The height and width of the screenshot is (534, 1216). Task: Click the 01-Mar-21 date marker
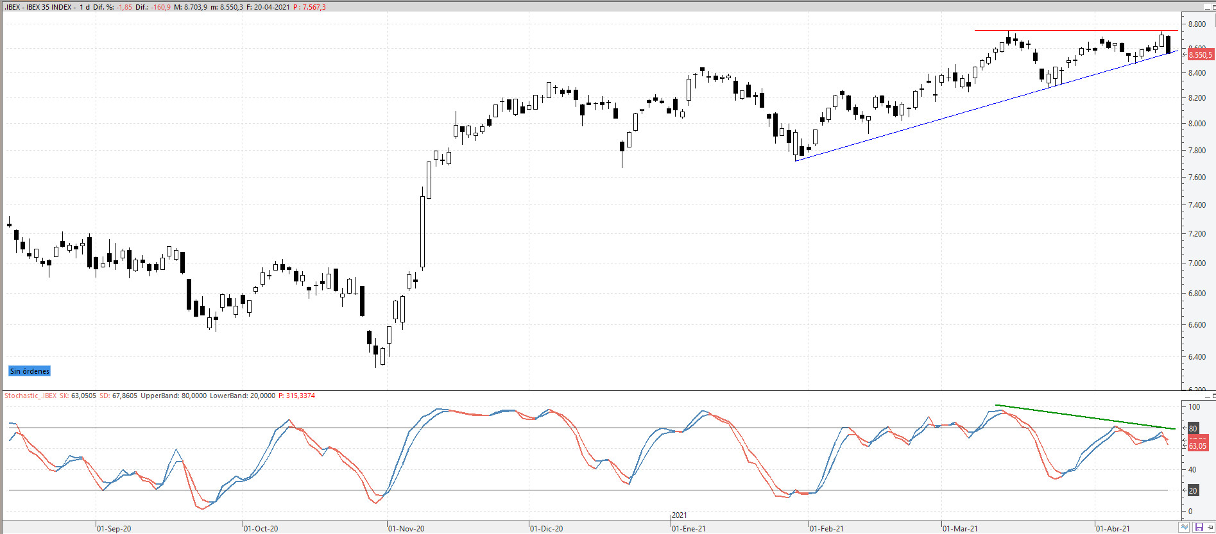[x=960, y=528]
